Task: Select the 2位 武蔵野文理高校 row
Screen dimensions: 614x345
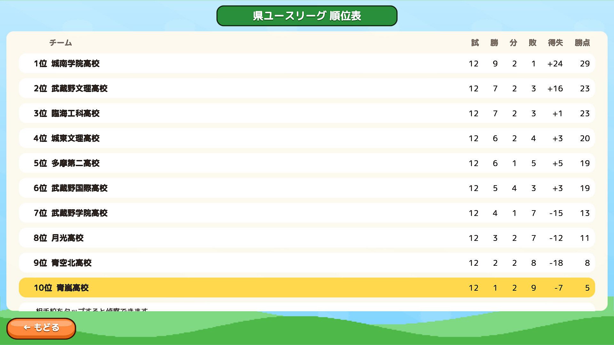Action: point(307,88)
